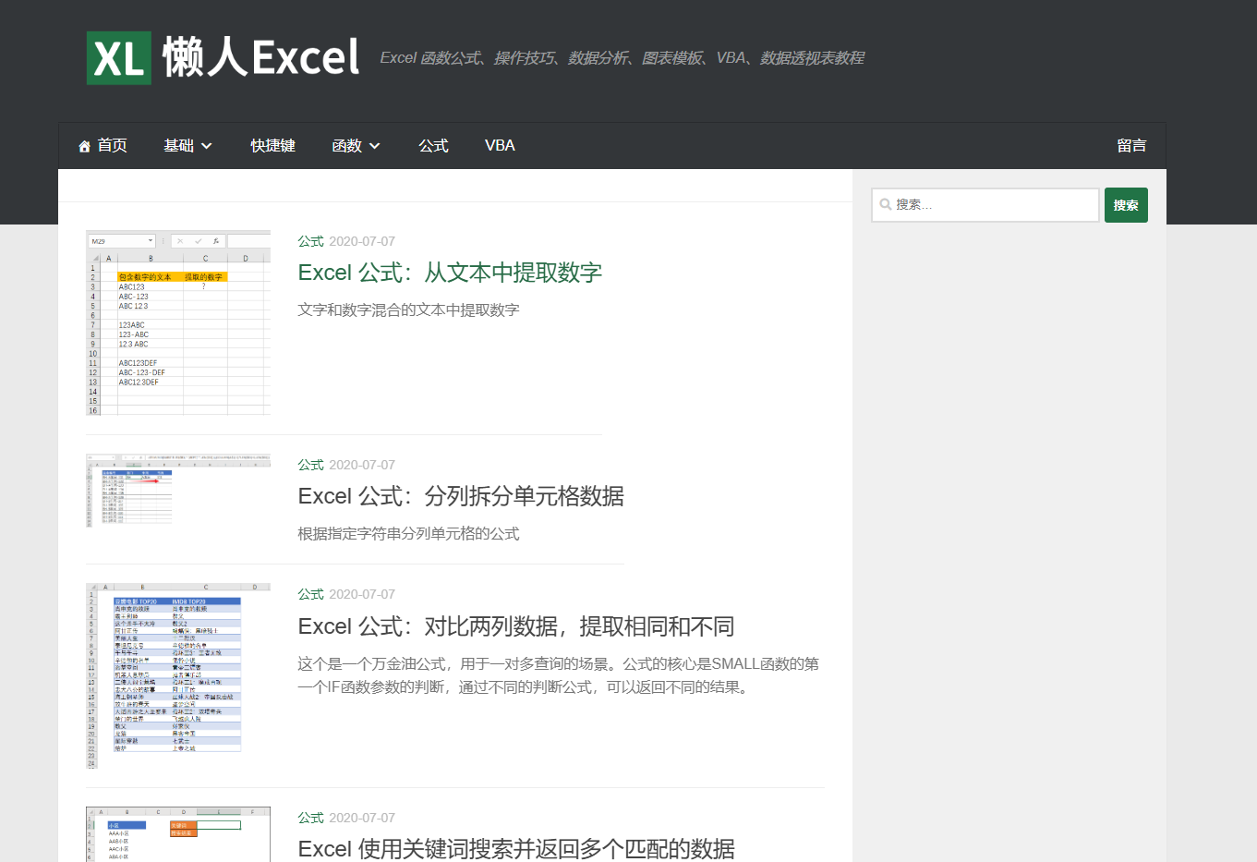Click the 基础 menu label
The height and width of the screenshot is (862, 1257).
178,146
